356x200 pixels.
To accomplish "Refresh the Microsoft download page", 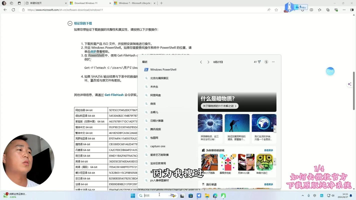I will (13, 10).
